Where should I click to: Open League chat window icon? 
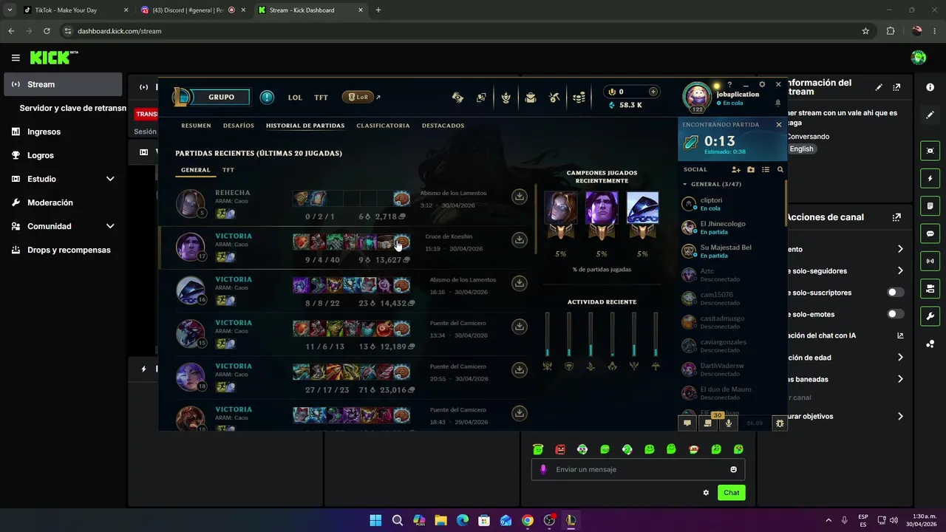click(687, 423)
